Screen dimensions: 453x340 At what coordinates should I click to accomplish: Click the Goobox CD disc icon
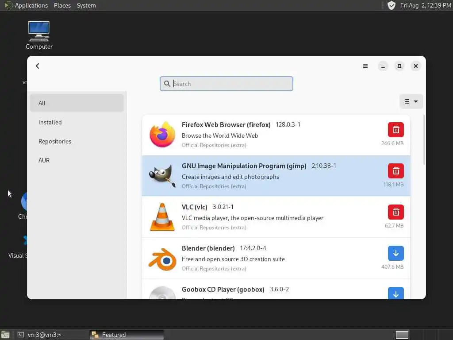(x=162, y=293)
